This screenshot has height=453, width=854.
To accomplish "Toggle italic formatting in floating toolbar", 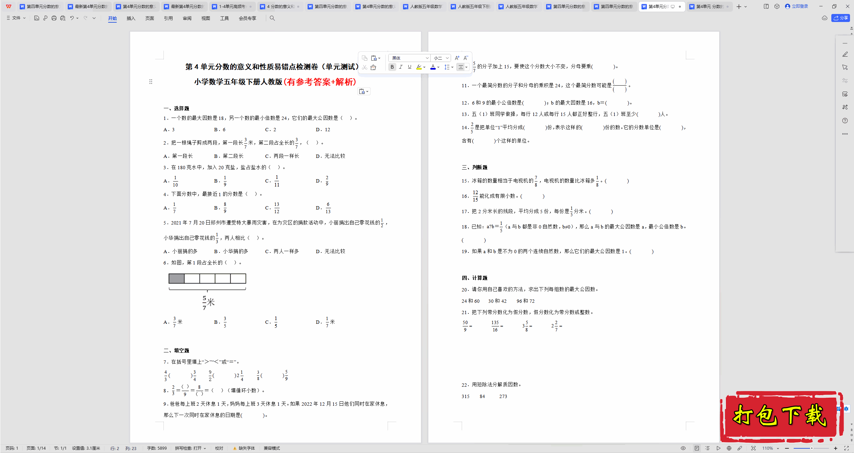I will click(401, 67).
